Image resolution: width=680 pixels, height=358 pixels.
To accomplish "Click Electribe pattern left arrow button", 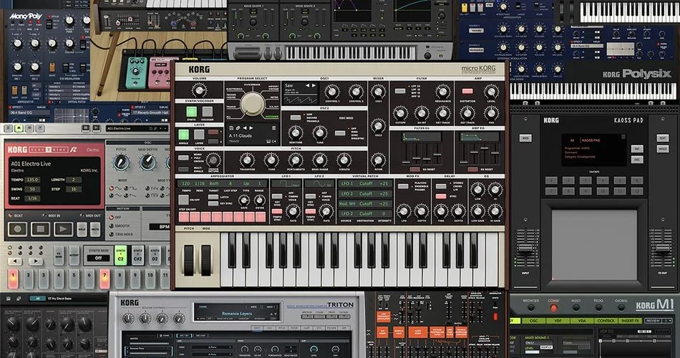I will point(15,261).
